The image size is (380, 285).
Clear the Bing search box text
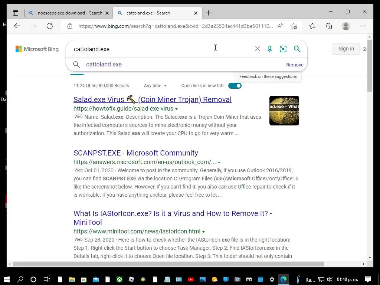coord(258,49)
